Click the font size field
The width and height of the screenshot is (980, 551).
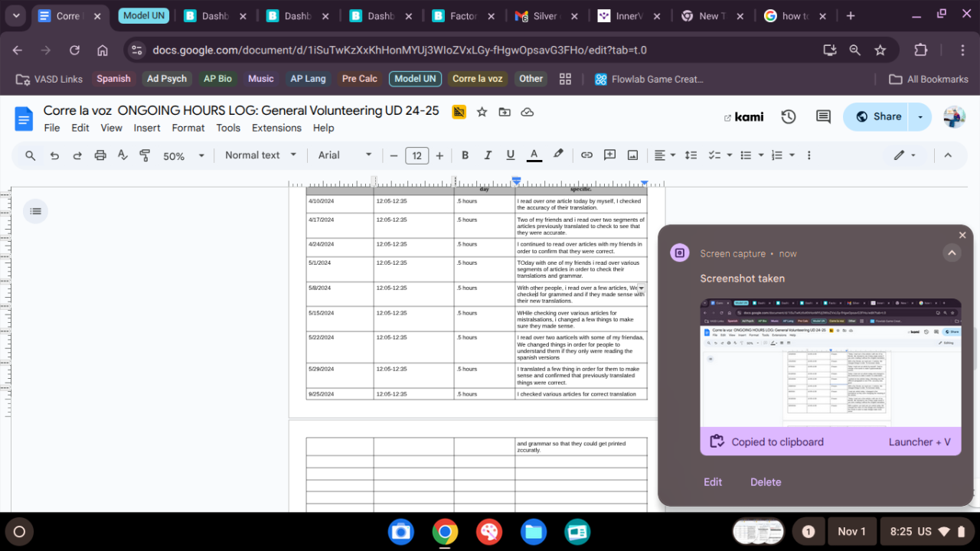click(416, 155)
